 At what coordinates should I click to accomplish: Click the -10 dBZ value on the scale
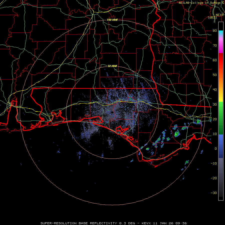click(x=214, y=163)
